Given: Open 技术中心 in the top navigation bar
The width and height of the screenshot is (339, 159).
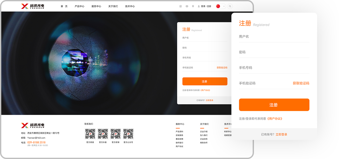Looking at the screenshot, I should pyautogui.click(x=130, y=6).
